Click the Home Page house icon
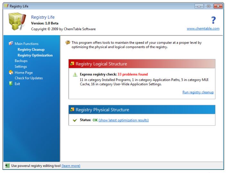The image size is (226, 173). pos(11,72)
